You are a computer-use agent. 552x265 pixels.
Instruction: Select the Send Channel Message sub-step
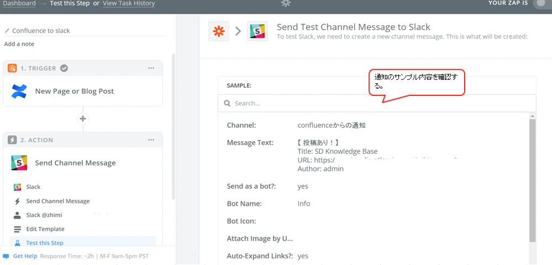click(x=57, y=201)
